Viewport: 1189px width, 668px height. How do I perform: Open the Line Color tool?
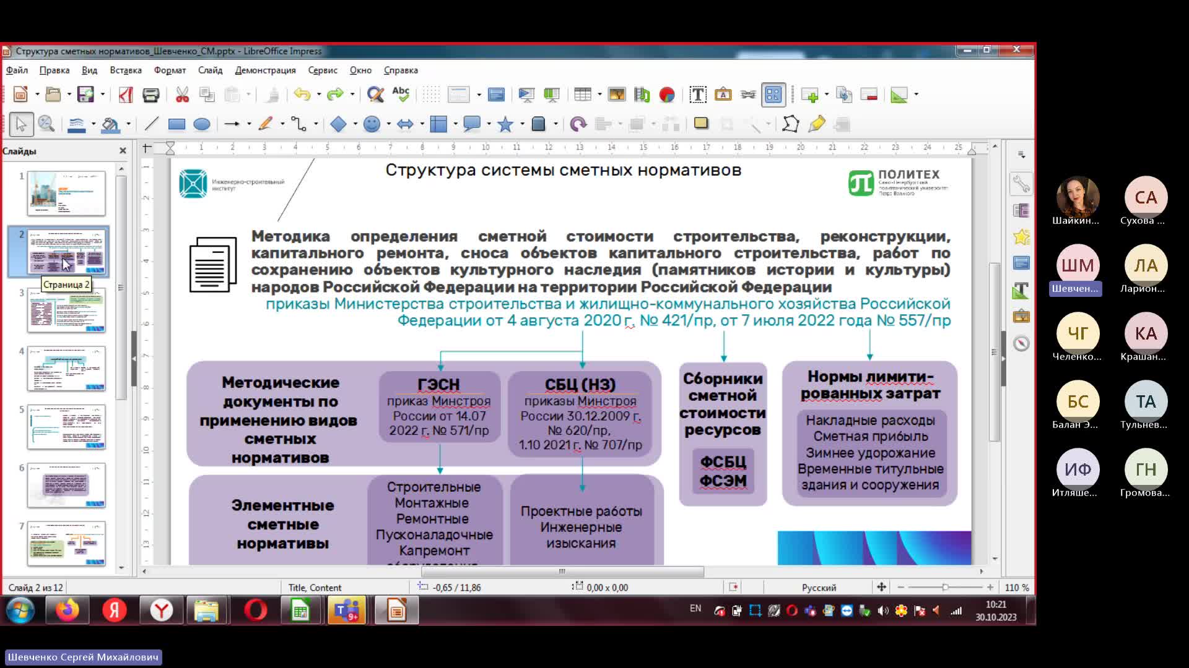[76, 124]
